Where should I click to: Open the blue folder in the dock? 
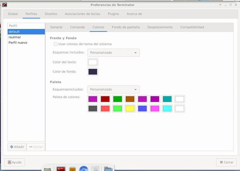(108, 169)
